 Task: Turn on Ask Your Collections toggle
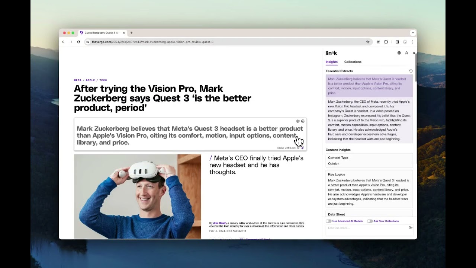click(x=370, y=221)
